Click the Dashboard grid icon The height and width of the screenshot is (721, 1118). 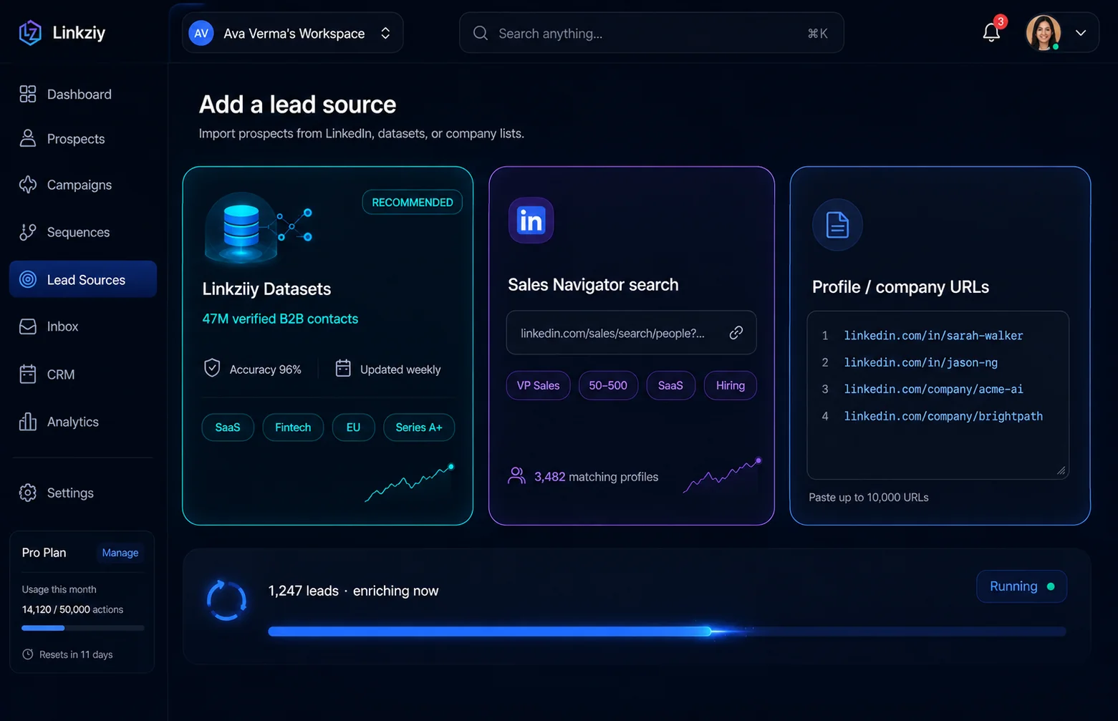[28, 94]
